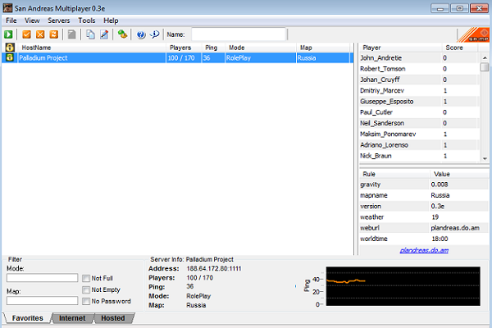
Task: Click the About speech bubble icon
Action: (154, 34)
